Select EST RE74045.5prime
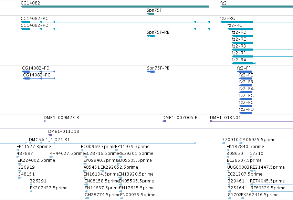293x200 pixels. pos(272,185)
